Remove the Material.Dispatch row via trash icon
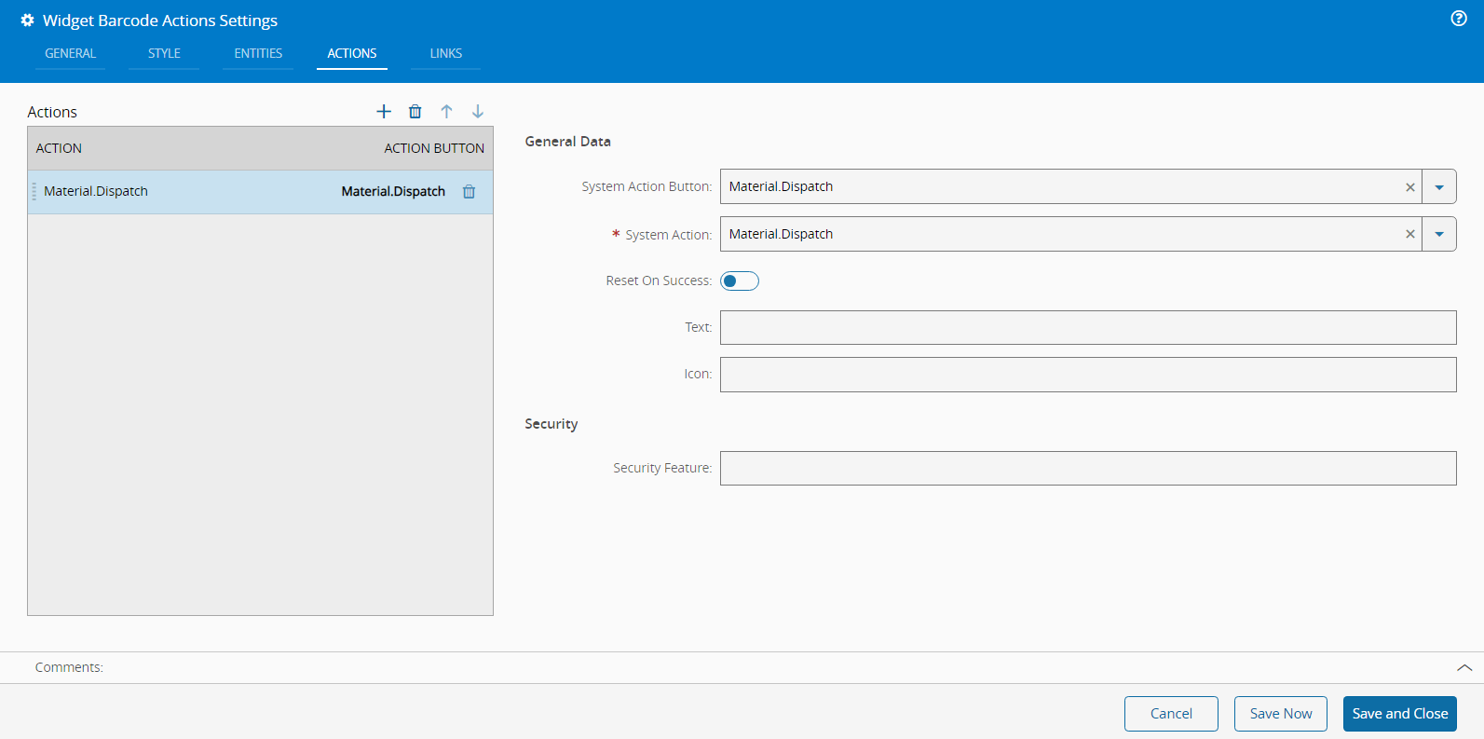The height and width of the screenshot is (739, 1484). [x=470, y=192]
